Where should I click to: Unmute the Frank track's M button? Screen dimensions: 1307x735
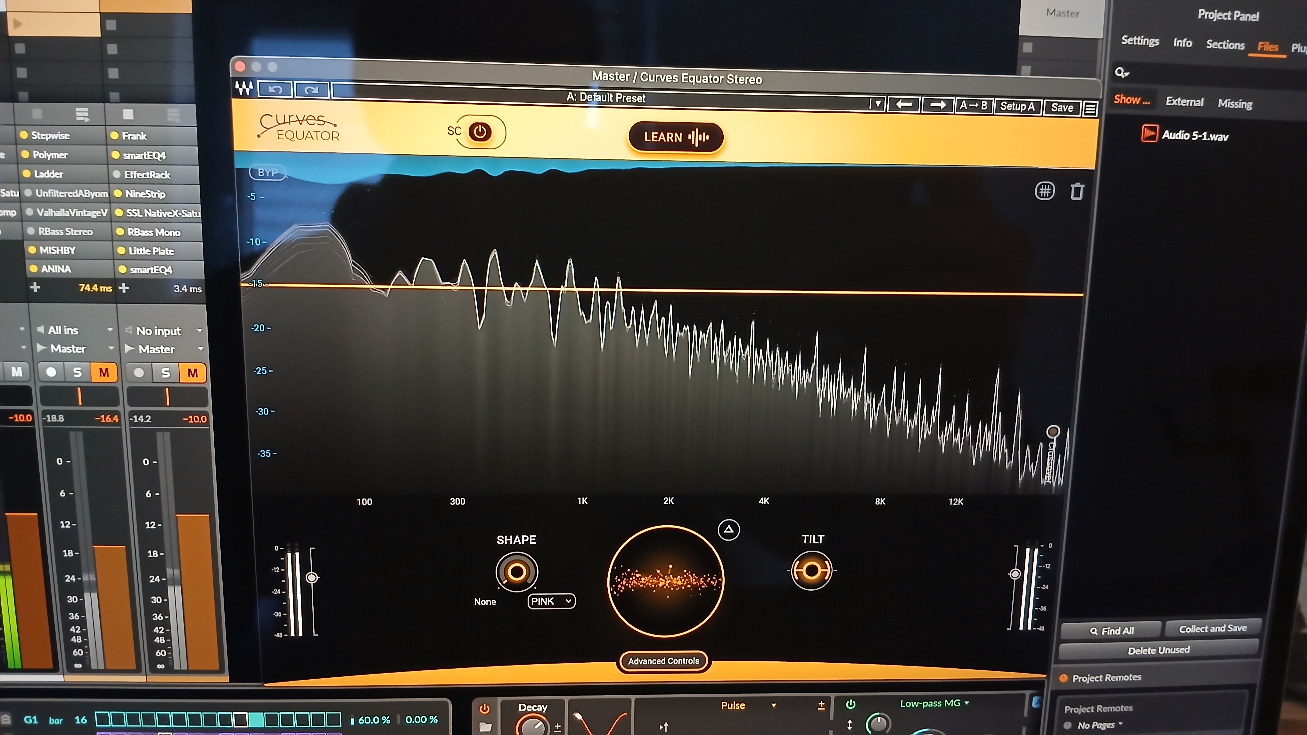[x=192, y=373]
